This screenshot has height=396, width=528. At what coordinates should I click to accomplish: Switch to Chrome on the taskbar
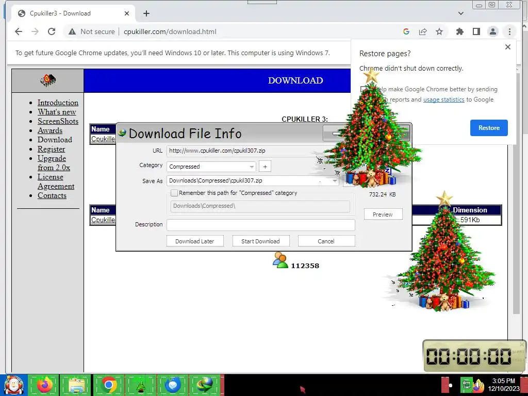coord(108,385)
